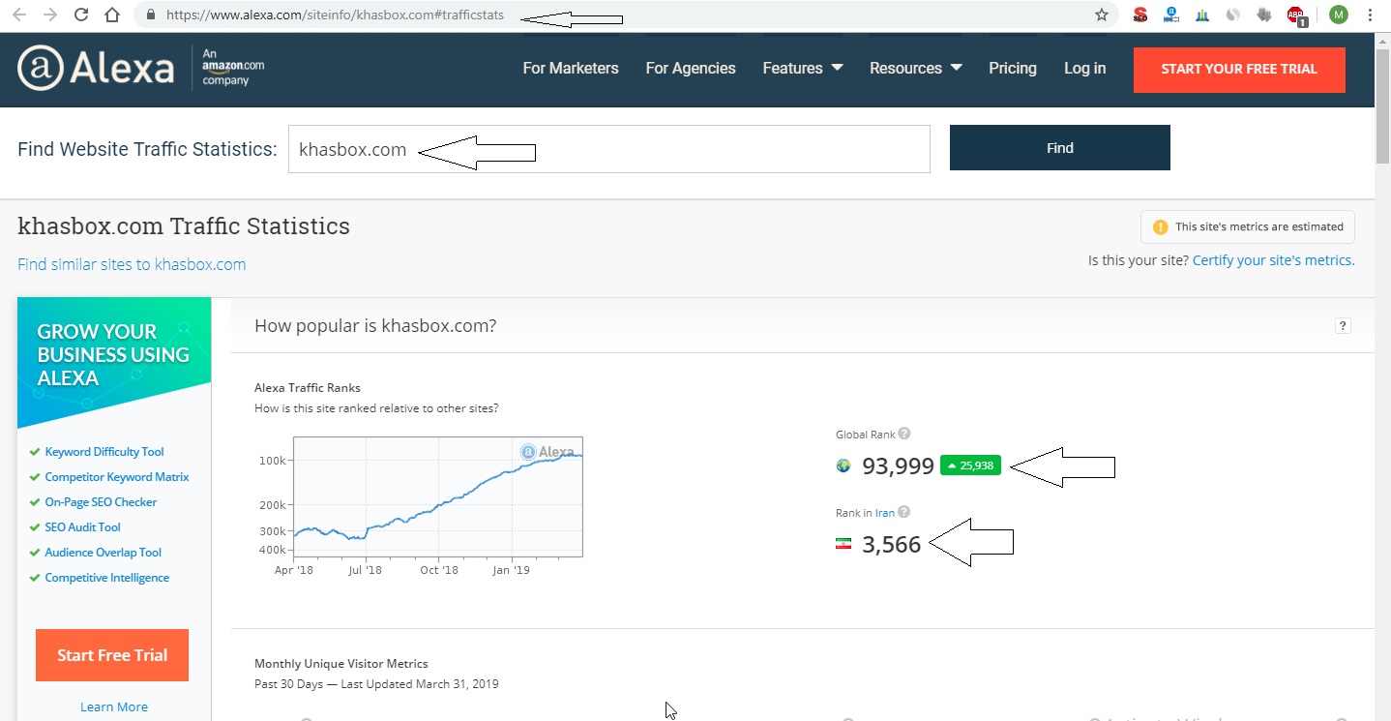Click Find similar sites to khasbox.com
Viewport: 1391px width, 721px height.
tap(132, 264)
